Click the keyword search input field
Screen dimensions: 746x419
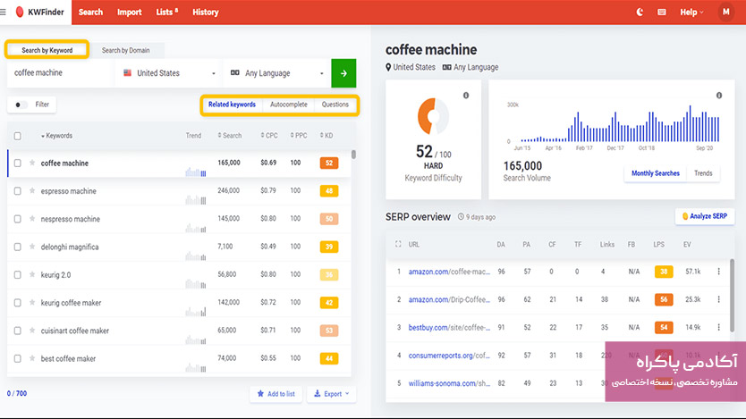coord(61,73)
